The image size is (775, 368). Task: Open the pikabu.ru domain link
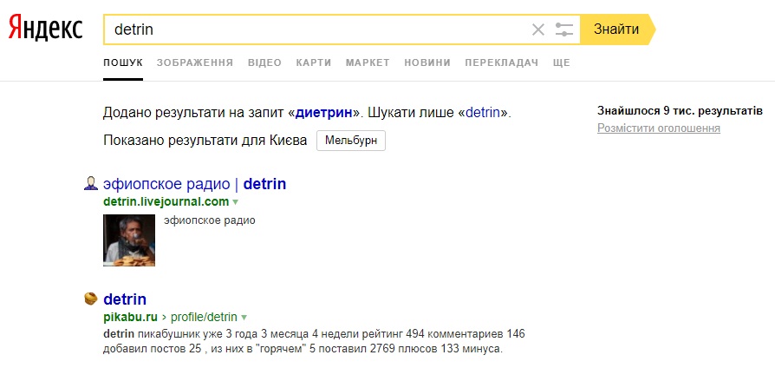[131, 317]
